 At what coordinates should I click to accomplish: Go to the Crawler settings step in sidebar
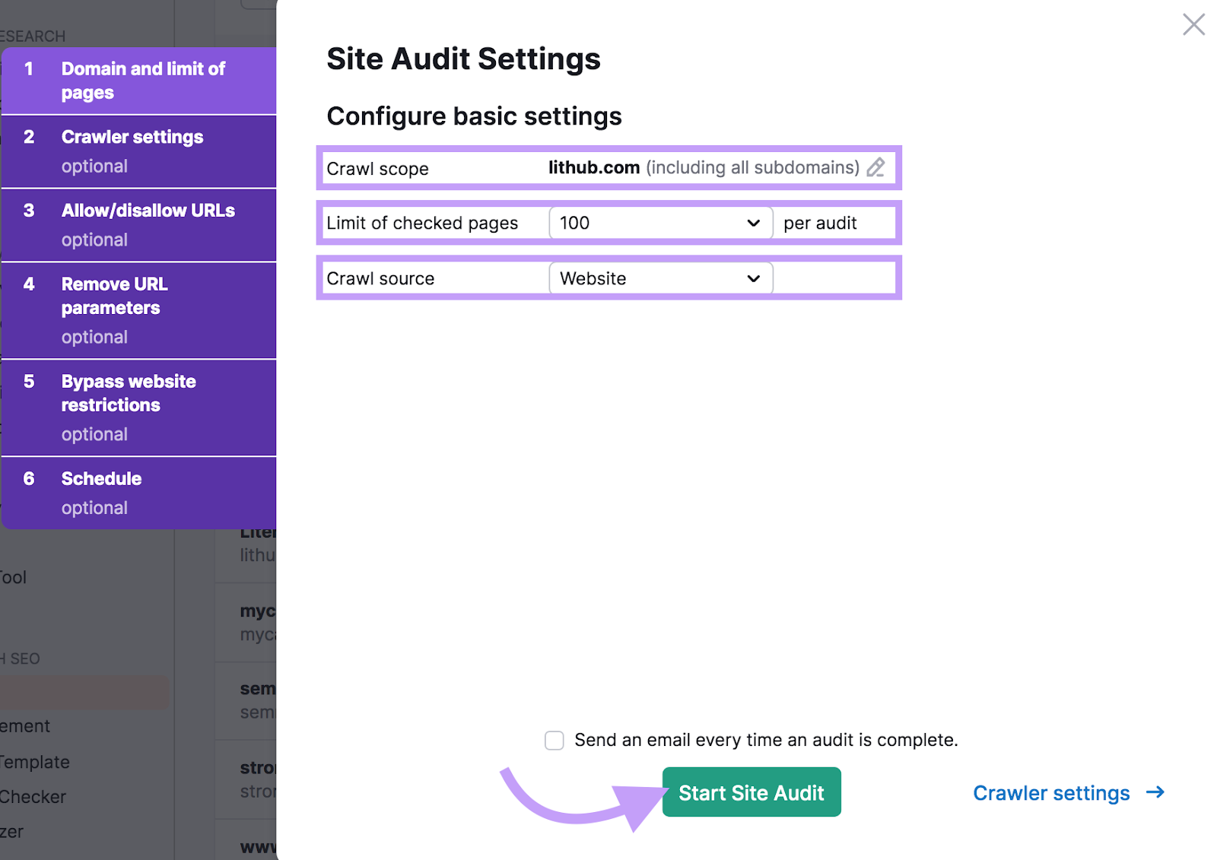(132, 138)
